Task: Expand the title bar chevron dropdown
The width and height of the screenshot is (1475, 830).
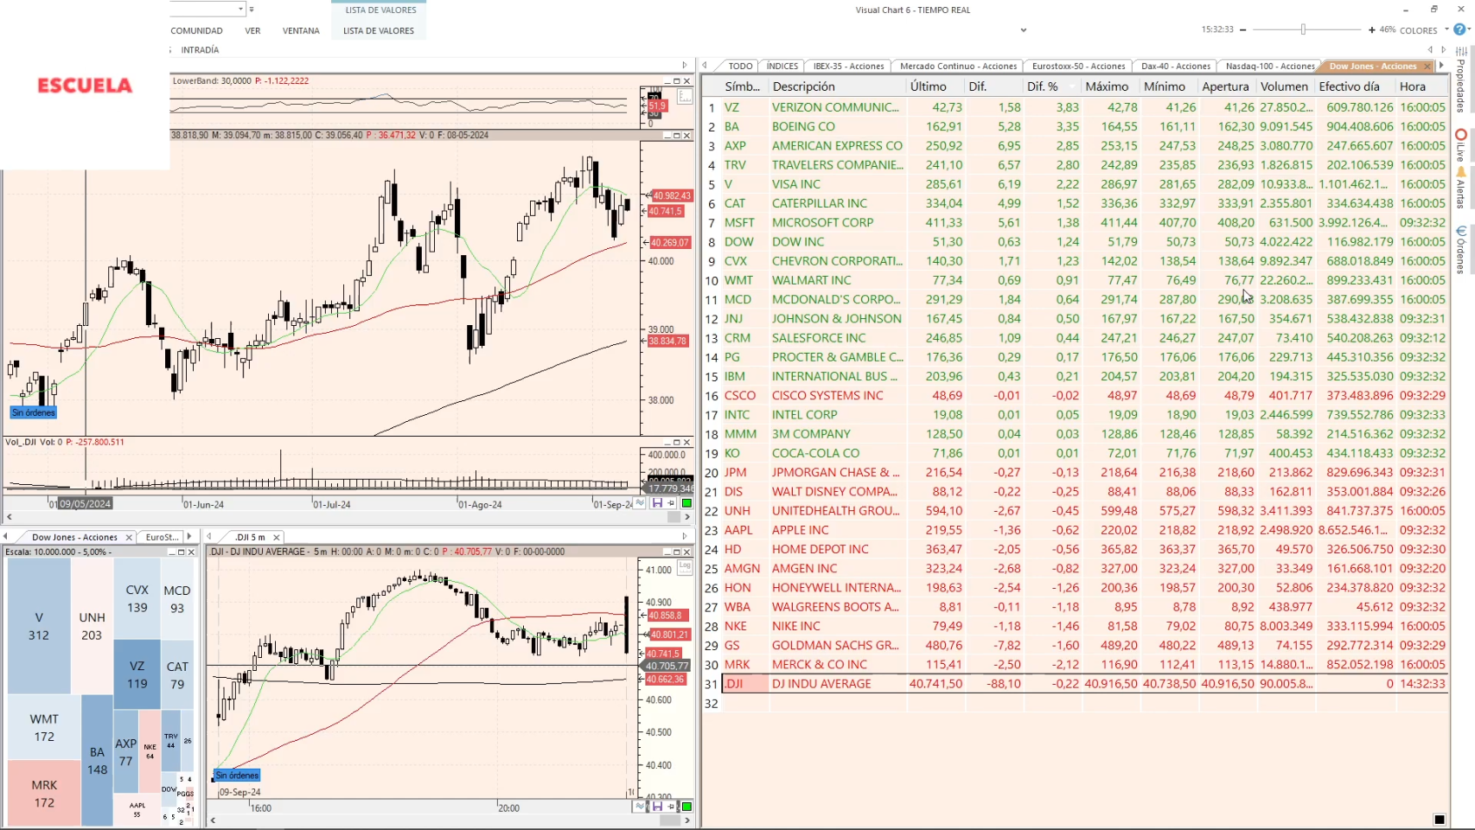Action: [x=1024, y=30]
